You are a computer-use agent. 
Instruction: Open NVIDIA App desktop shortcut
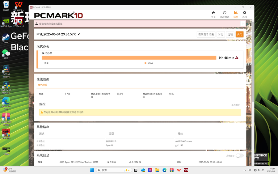click(x=6, y=22)
